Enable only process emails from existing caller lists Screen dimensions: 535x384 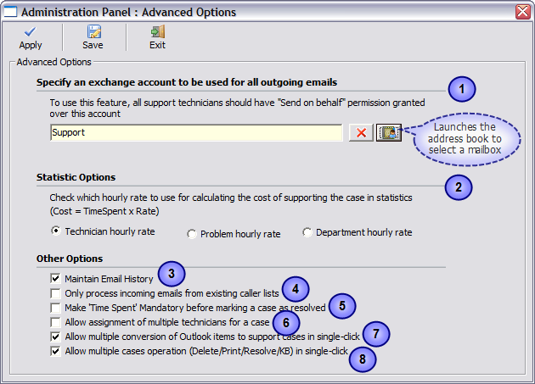click(55, 293)
